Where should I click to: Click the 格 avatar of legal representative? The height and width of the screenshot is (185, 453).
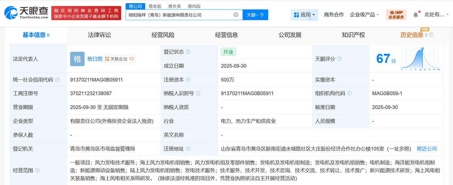[77, 59]
